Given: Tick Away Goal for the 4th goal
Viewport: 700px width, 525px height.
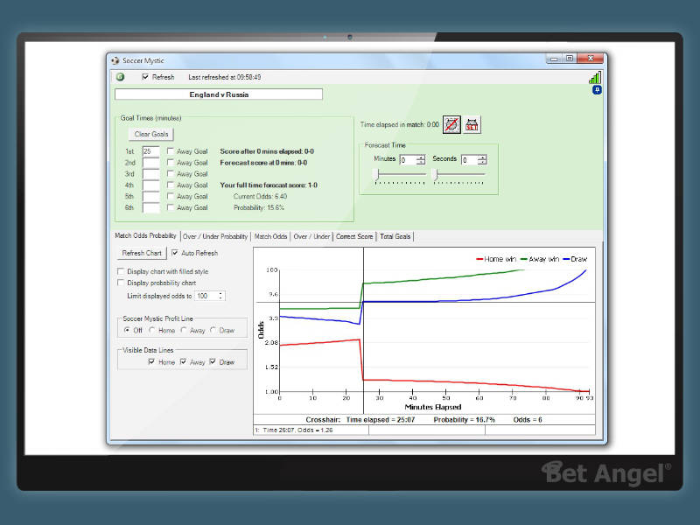Looking at the screenshot, I should point(171,185).
